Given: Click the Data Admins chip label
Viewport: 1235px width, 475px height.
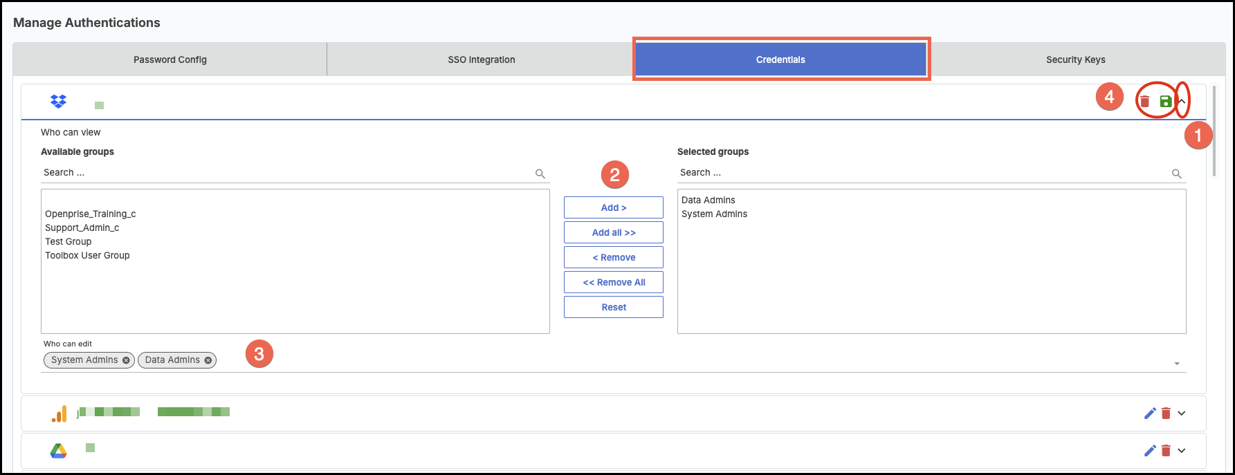Looking at the screenshot, I should coord(172,360).
